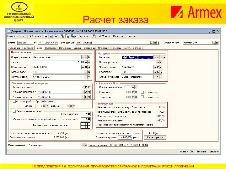226x169 pixels.
Task: Clear the Группа красок field
Action: tap(89, 77)
